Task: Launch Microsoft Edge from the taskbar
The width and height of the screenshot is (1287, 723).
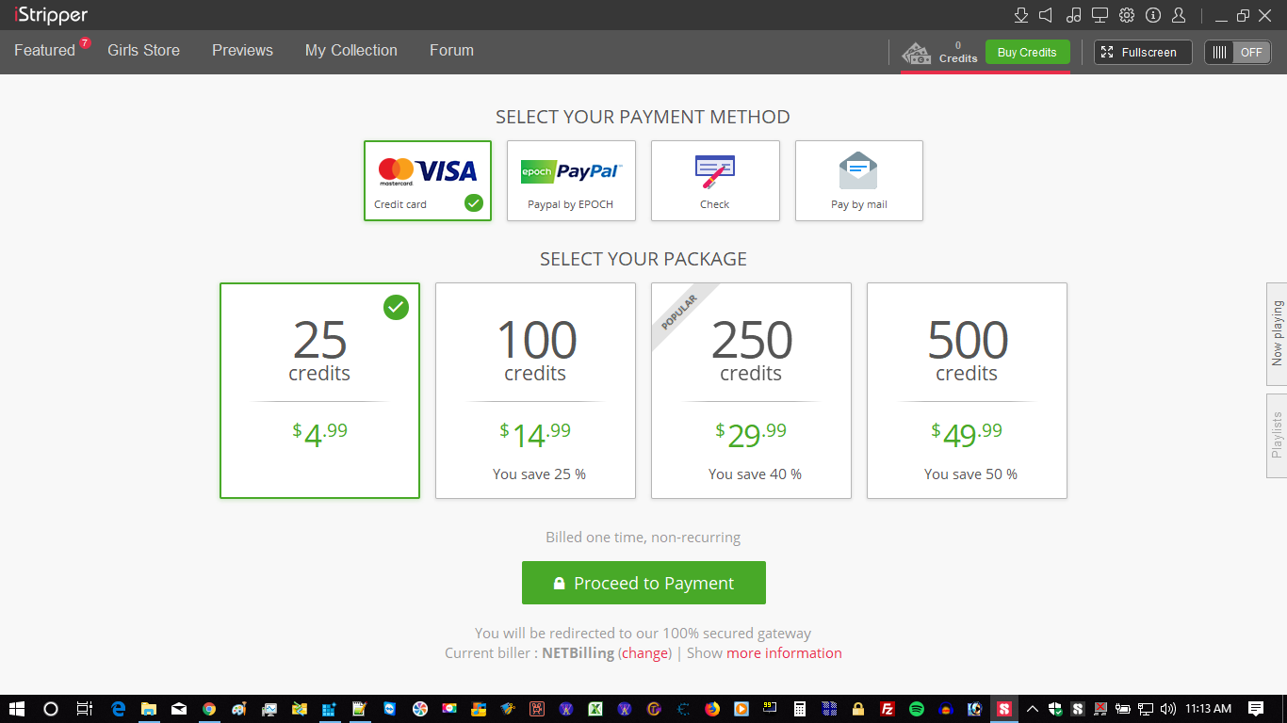Action: point(119,709)
